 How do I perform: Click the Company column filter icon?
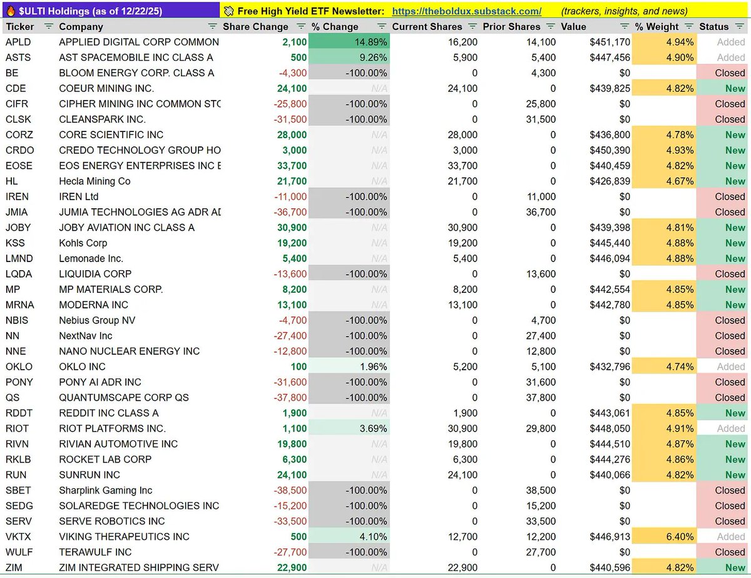click(x=213, y=26)
